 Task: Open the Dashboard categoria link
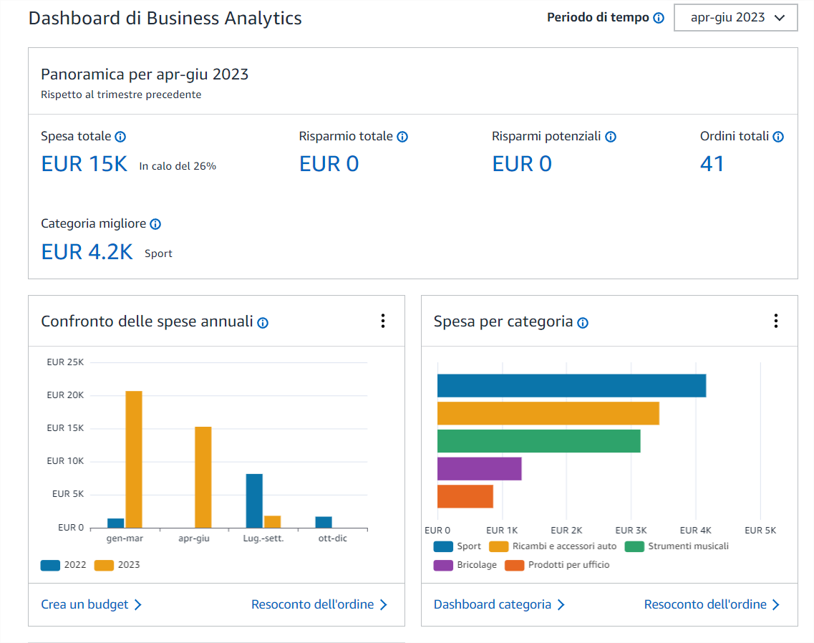pos(499,604)
